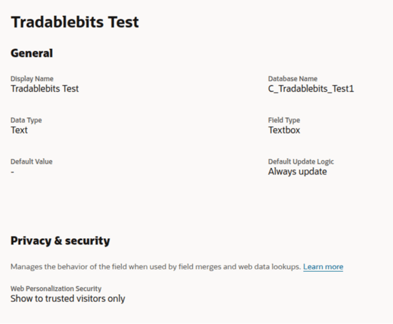This screenshot has width=393, height=324.
Task: Click the Default Value field label
Action: tap(32, 161)
